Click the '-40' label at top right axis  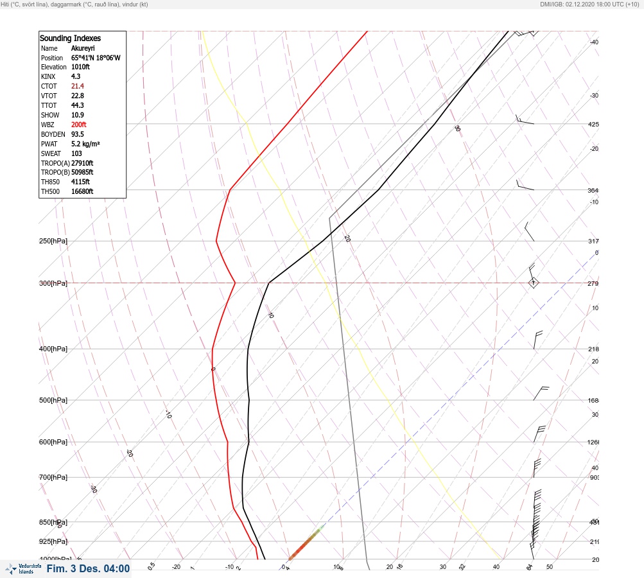coord(594,42)
